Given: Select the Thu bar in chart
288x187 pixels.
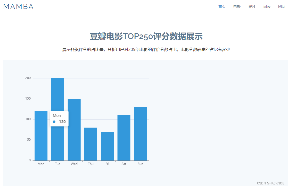Looking at the screenshot, I should (x=91, y=144).
